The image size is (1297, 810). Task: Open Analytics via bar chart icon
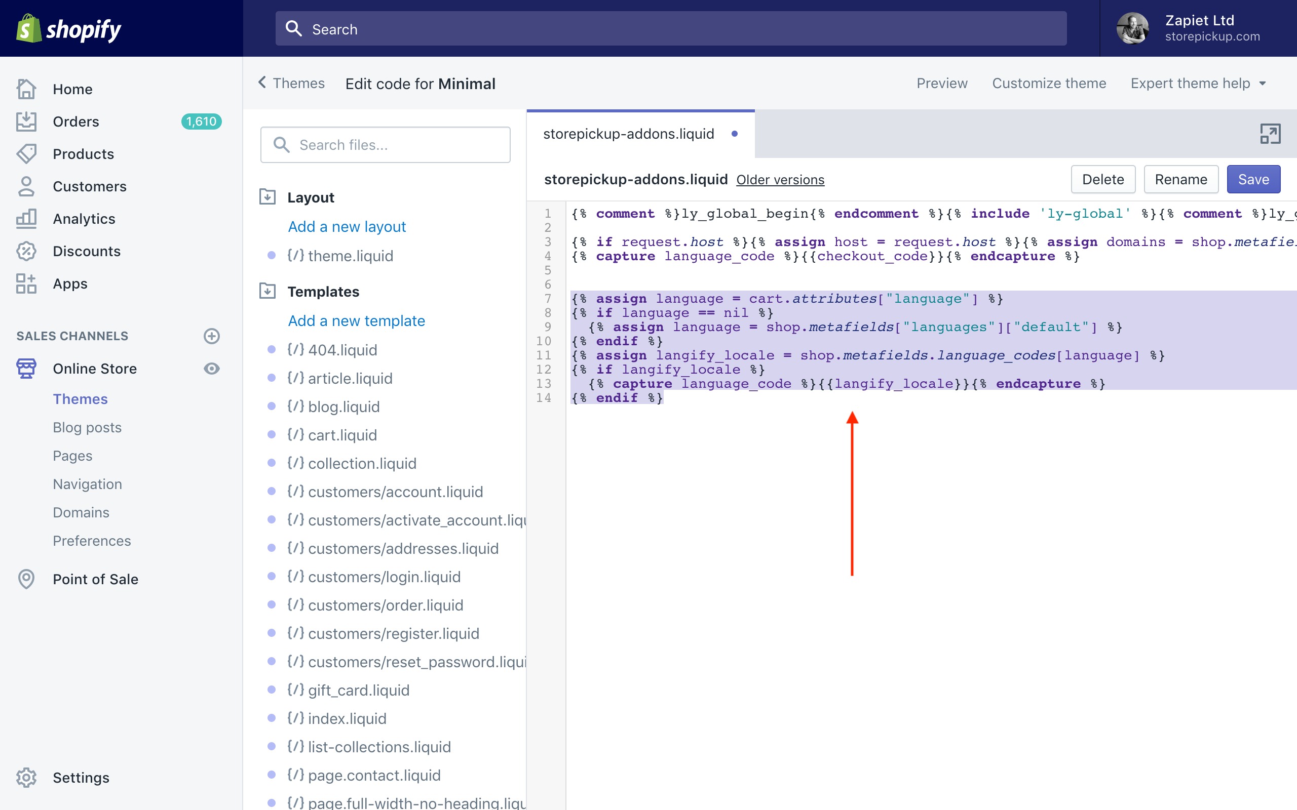coord(26,219)
